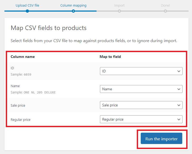Click the ID column name label
Screen dimensions: 192x154
12,68
